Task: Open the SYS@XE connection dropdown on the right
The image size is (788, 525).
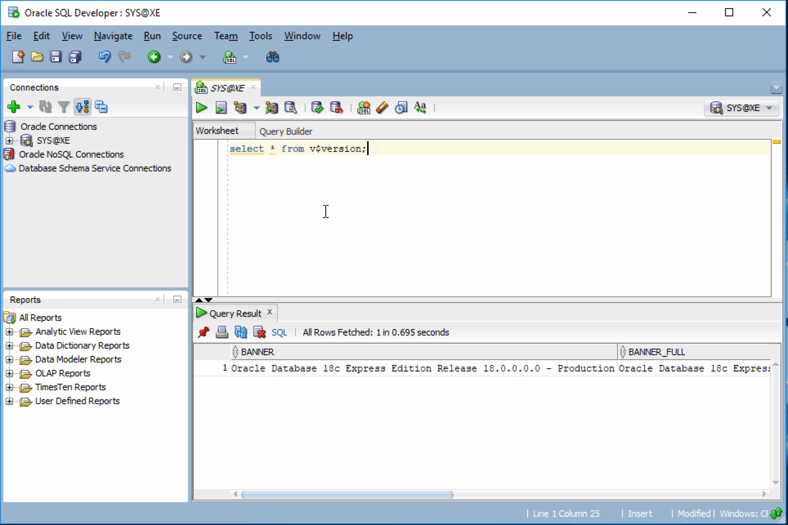Action: click(x=769, y=108)
